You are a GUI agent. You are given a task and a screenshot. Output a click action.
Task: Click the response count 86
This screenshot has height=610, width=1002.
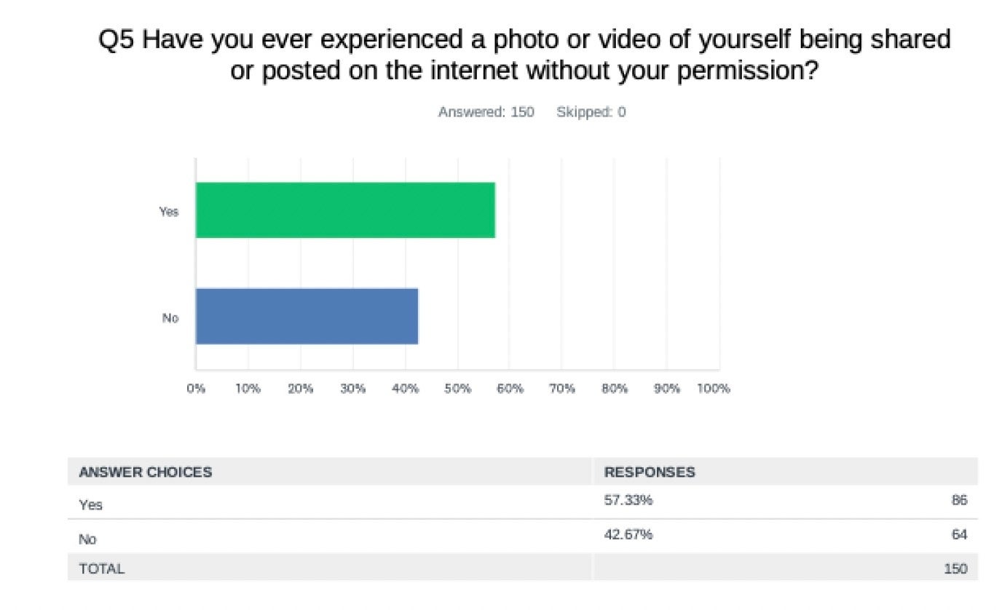coord(959,500)
